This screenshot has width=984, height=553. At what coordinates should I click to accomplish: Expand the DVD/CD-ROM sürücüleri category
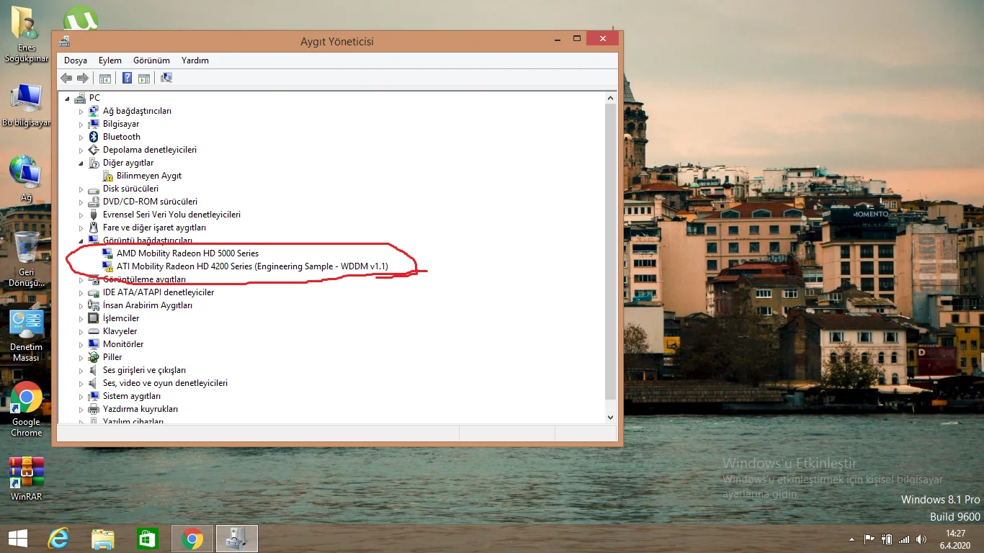coord(81,202)
